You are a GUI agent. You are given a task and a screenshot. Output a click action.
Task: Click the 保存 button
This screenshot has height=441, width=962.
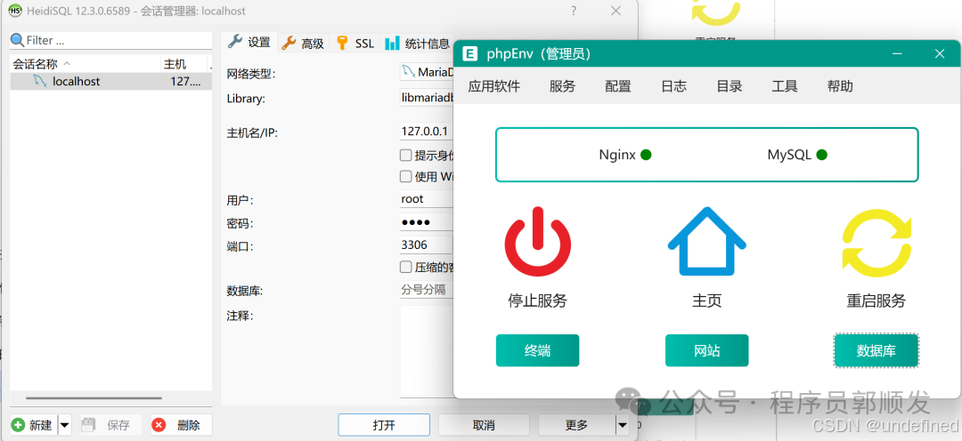[x=110, y=425]
